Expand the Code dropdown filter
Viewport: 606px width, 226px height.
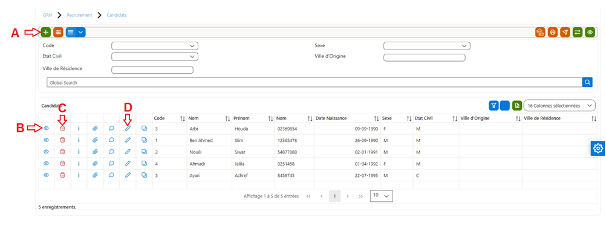(x=155, y=45)
